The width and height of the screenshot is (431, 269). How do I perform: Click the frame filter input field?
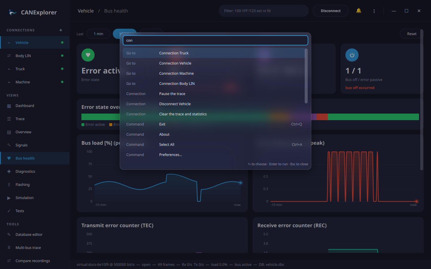tap(264, 11)
